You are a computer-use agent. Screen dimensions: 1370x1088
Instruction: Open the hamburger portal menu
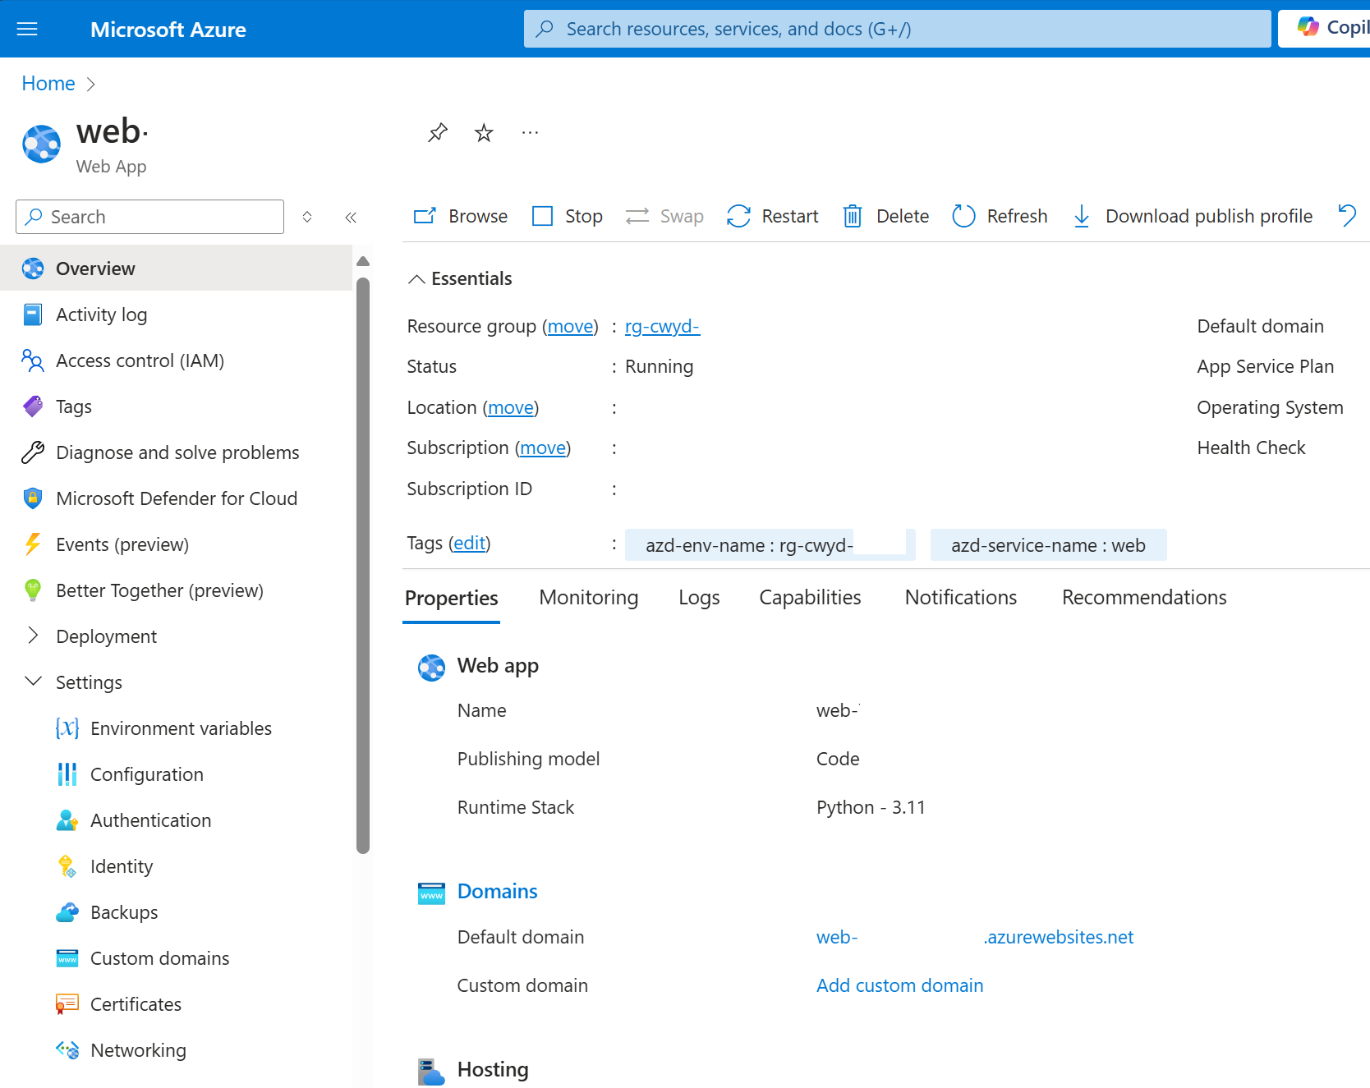click(27, 29)
